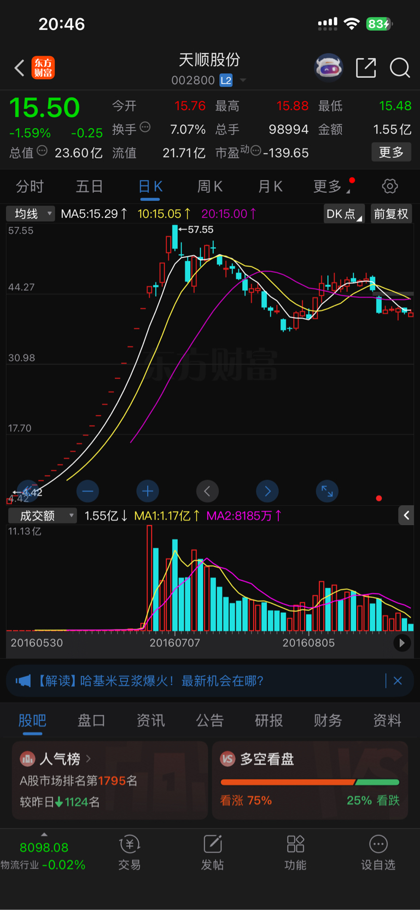
Task: Tap the info icon beside 总值
Action: pyautogui.click(x=42, y=151)
